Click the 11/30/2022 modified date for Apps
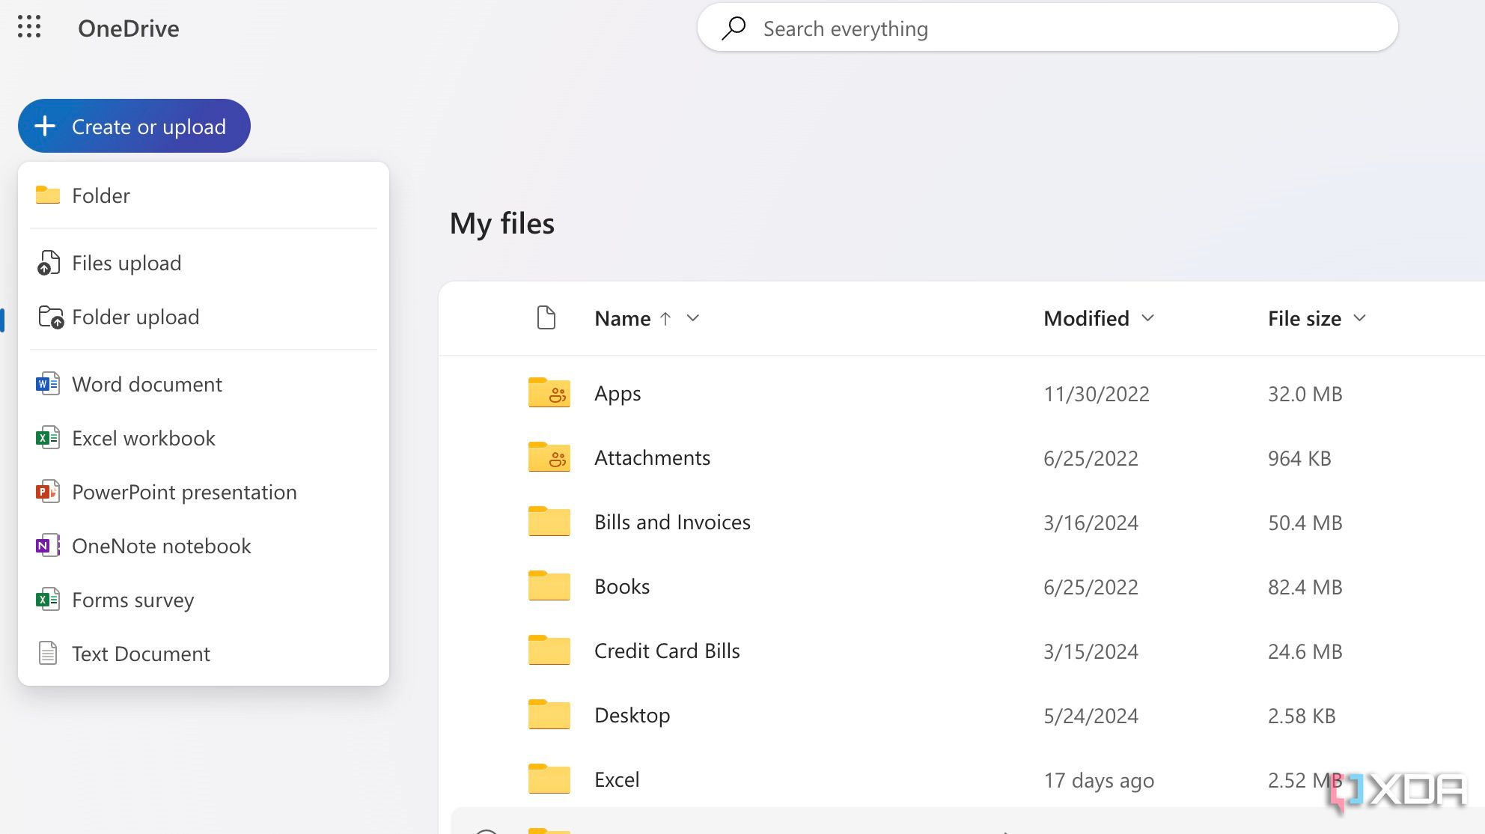Image resolution: width=1485 pixels, height=834 pixels. pyautogui.click(x=1097, y=395)
